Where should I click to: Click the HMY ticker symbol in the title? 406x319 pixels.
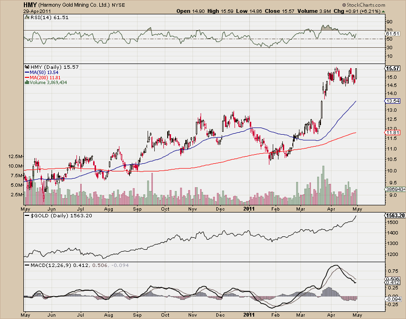(x=30, y=5)
